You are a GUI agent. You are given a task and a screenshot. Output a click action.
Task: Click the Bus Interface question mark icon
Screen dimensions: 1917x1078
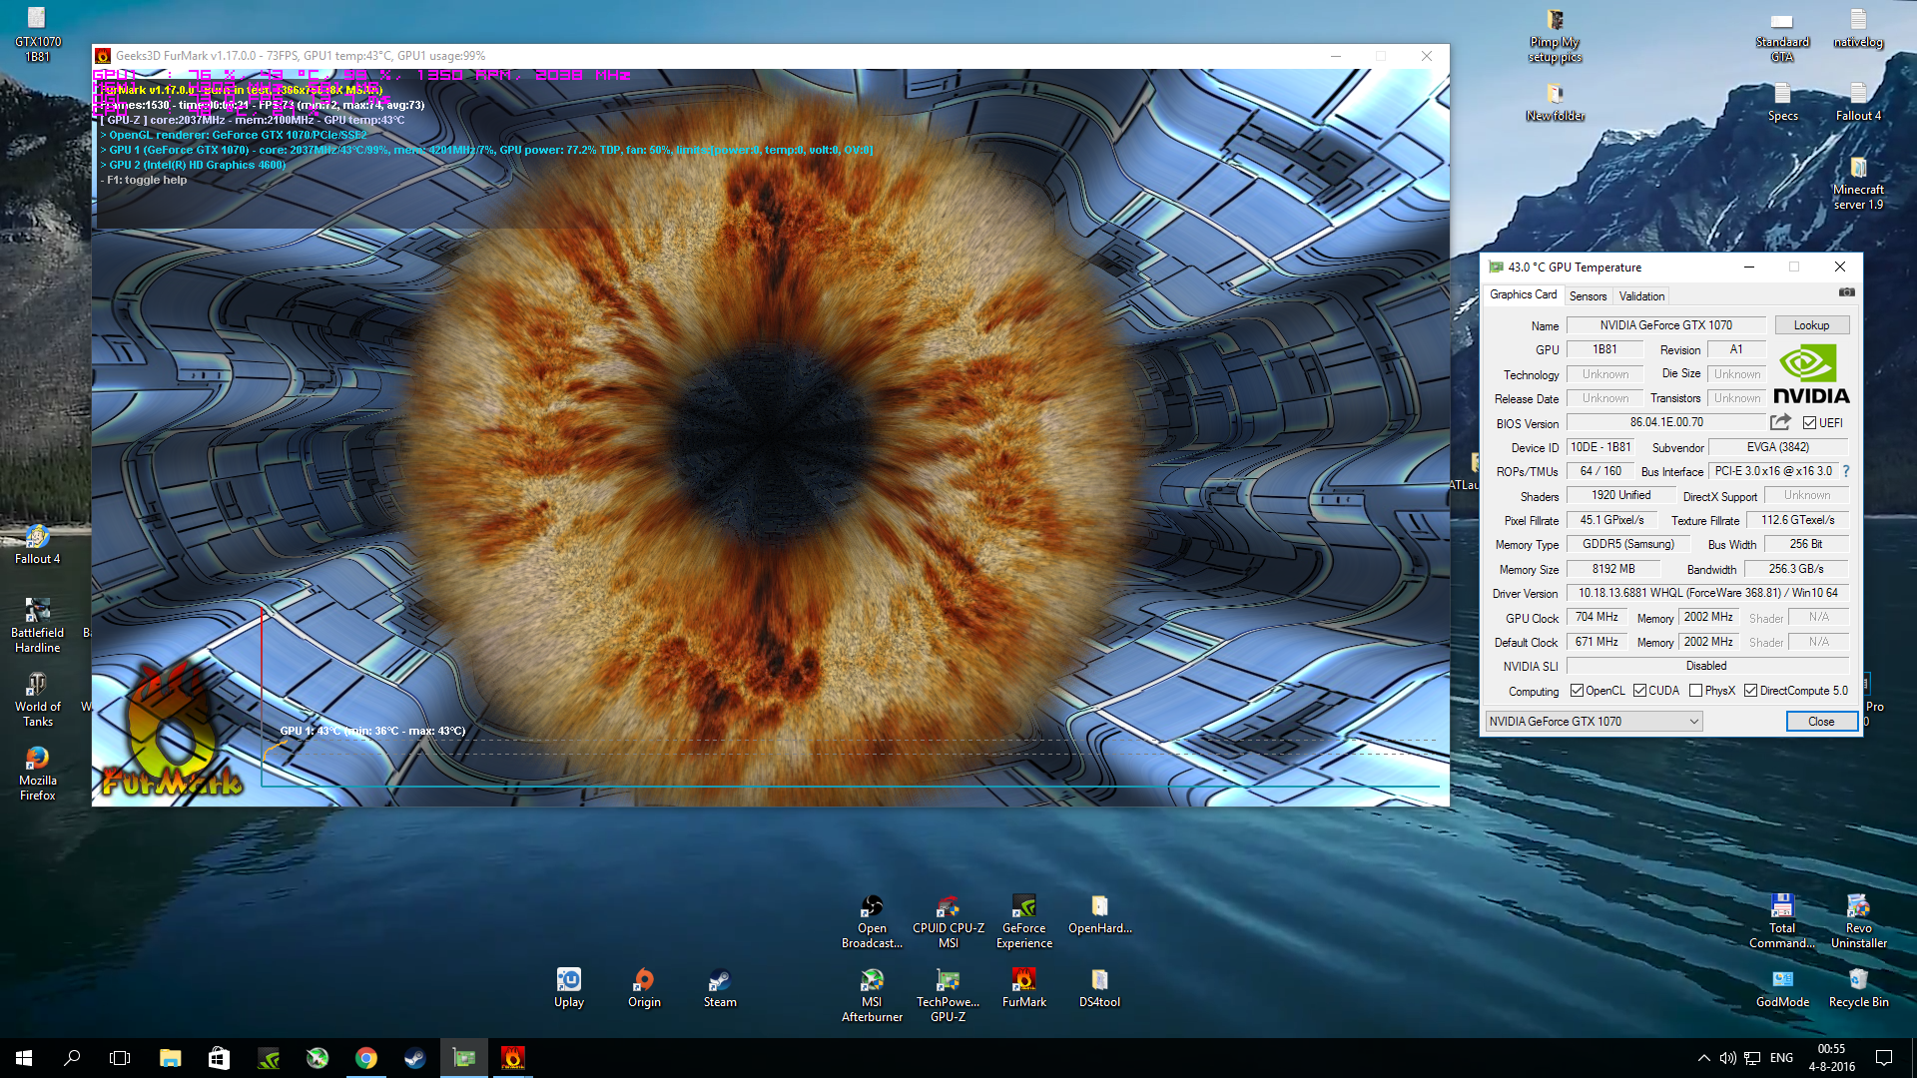pos(1845,471)
